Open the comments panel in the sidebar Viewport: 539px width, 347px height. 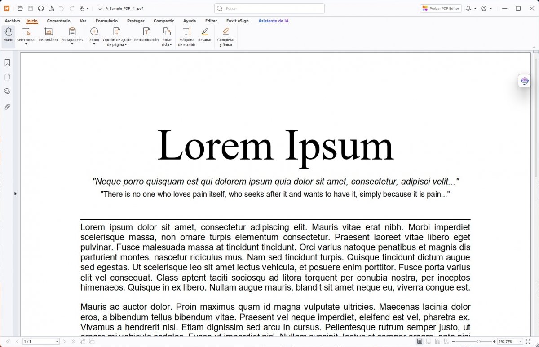click(x=7, y=91)
